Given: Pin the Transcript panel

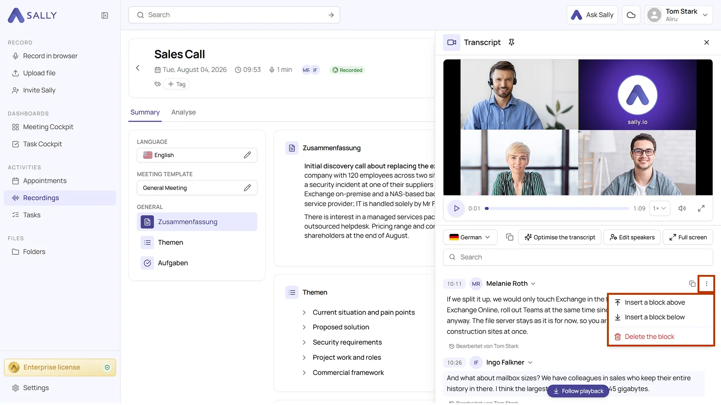Looking at the screenshot, I should (x=511, y=42).
